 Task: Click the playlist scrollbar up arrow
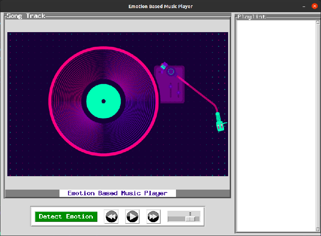coord(318,22)
